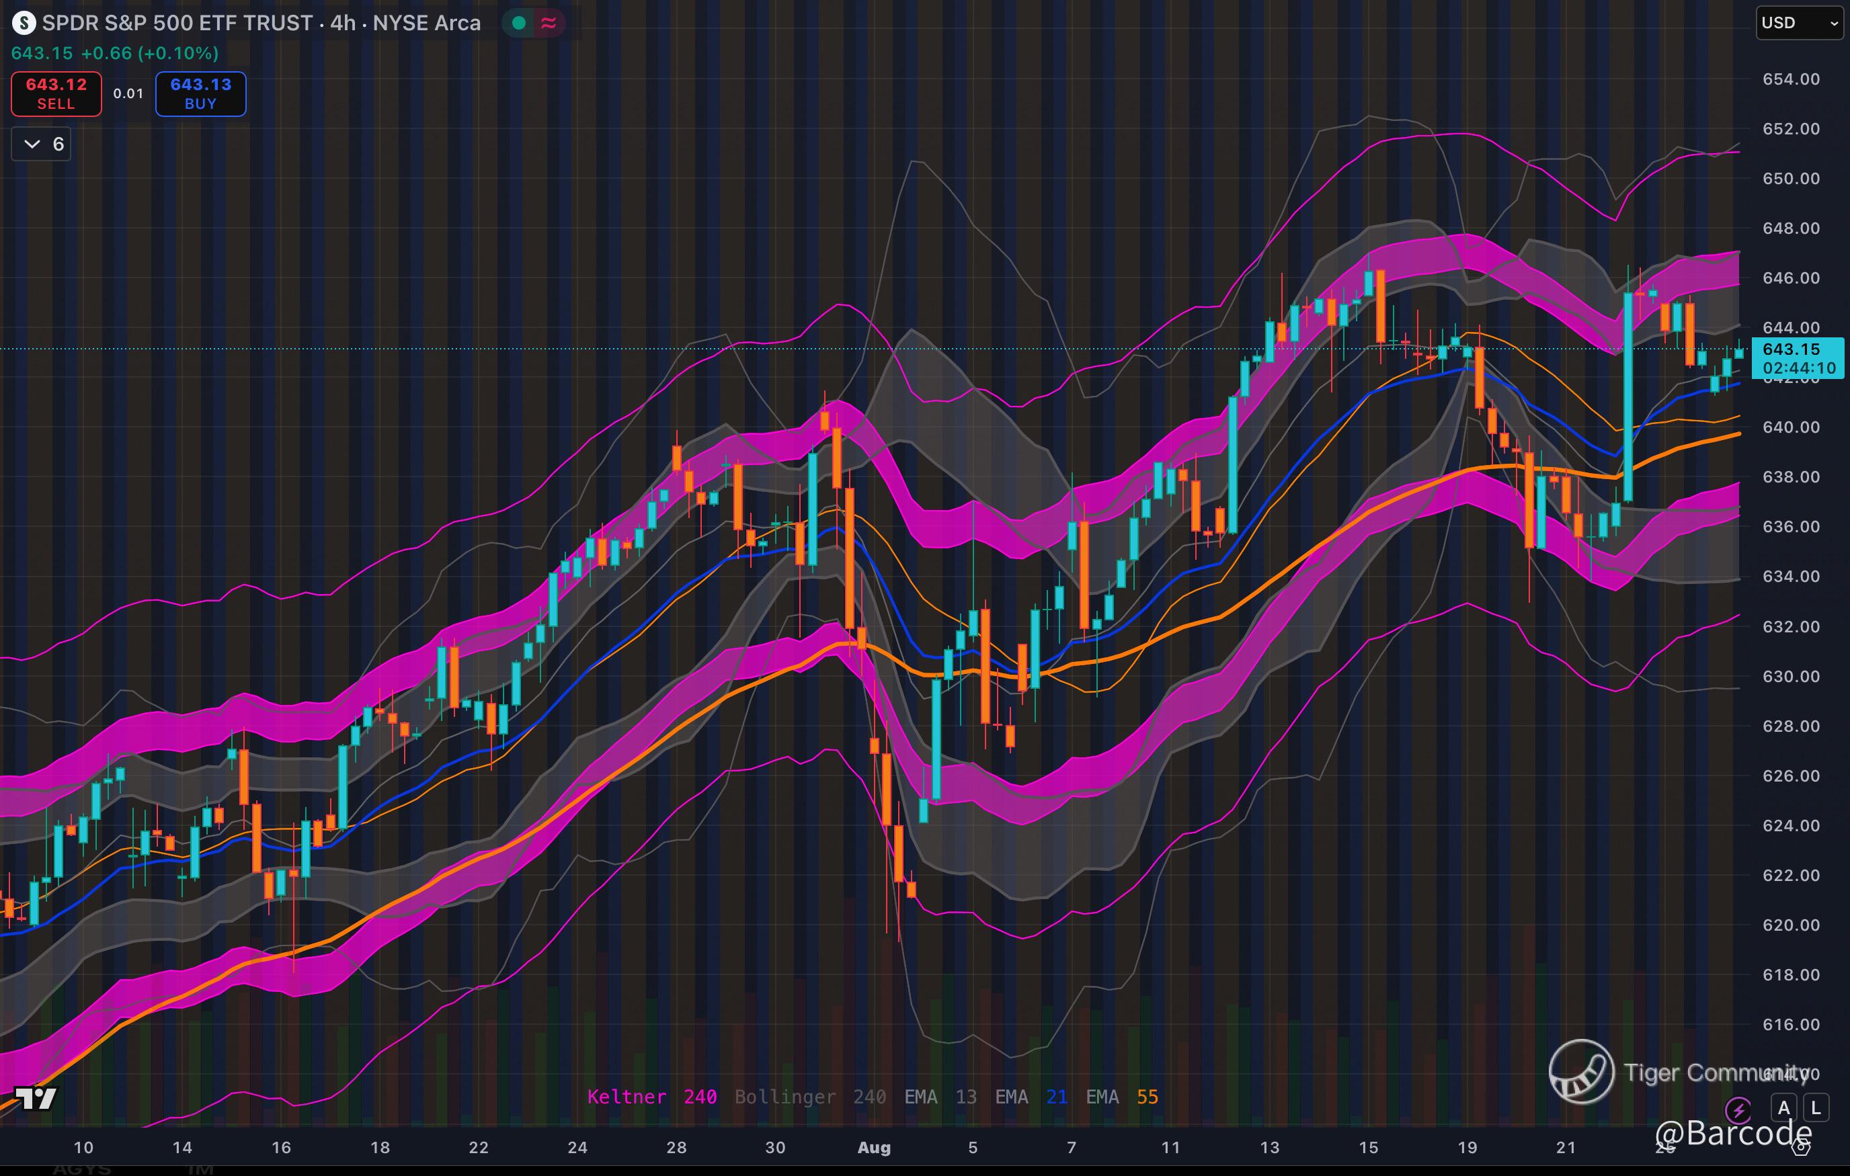The image size is (1850, 1176).
Task: Click the Tiger Community logo watermark
Action: click(1581, 1072)
